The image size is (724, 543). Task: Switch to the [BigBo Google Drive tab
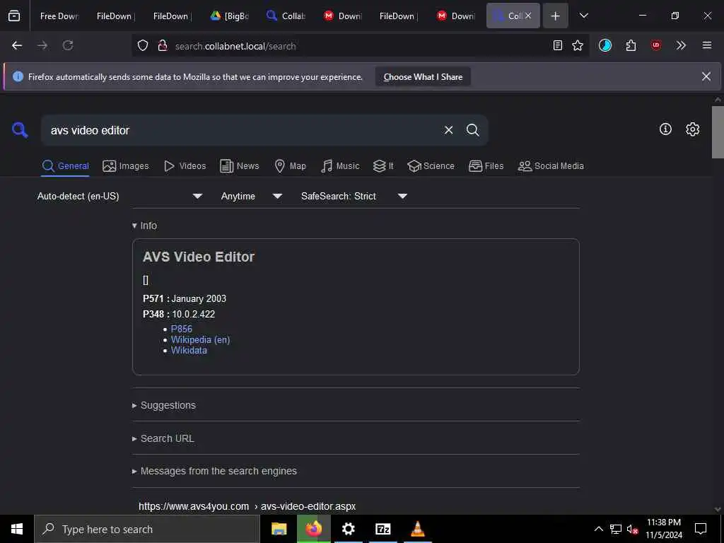point(230,16)
